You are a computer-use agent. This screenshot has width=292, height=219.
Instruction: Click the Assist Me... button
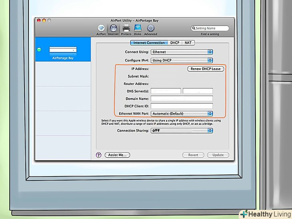117,155
